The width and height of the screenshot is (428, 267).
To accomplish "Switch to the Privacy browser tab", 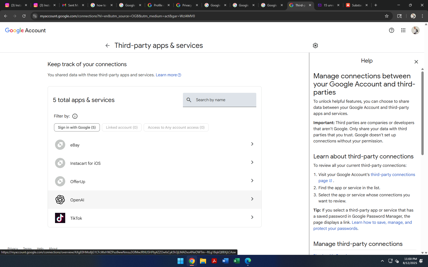I will tap(187, 5).
